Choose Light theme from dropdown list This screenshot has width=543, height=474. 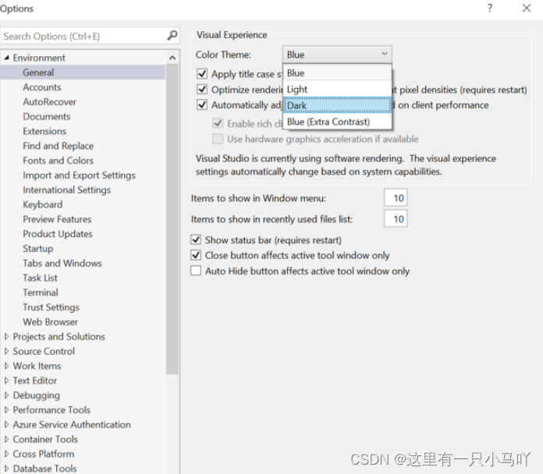[337, 89]
